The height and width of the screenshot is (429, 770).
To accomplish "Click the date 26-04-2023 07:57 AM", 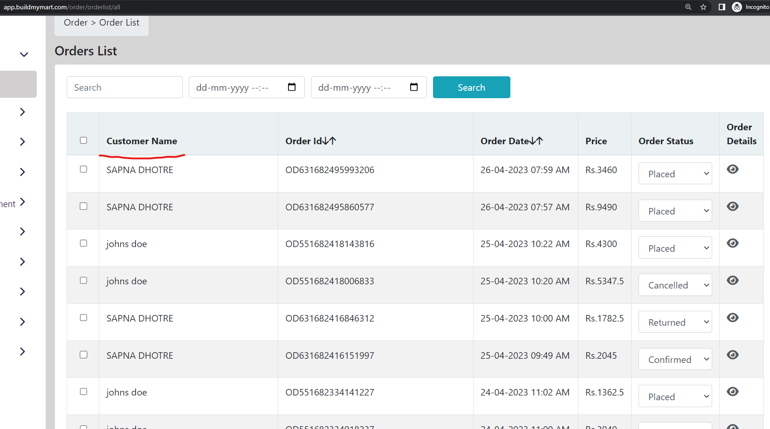I will point(525,207).
